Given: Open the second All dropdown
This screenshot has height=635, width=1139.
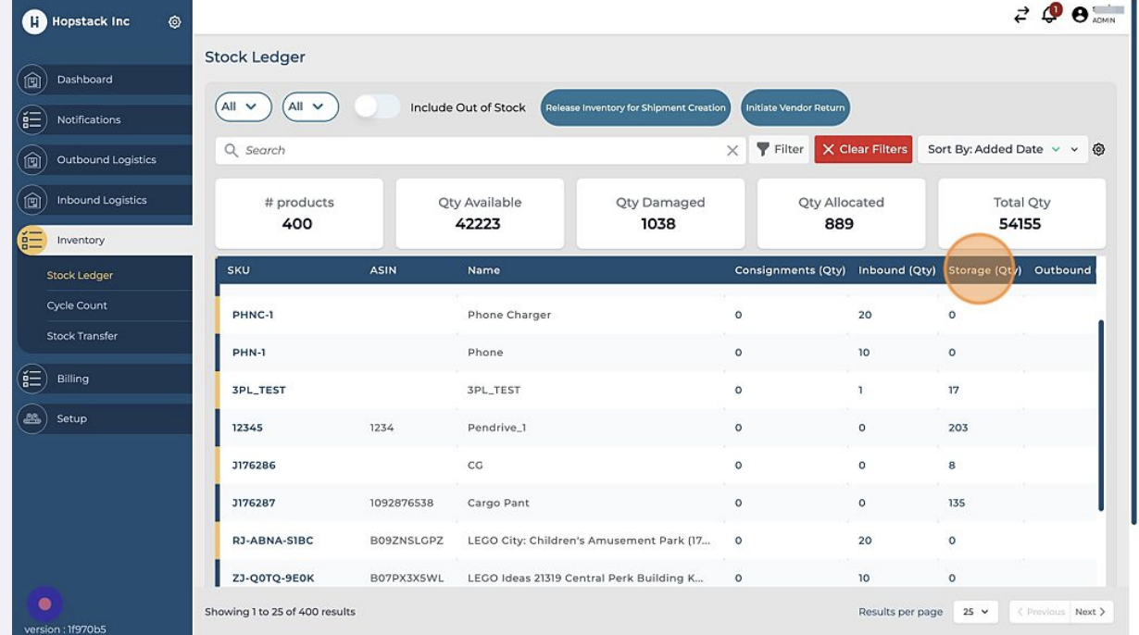Looking at the screenshot, I should (309, 107).
